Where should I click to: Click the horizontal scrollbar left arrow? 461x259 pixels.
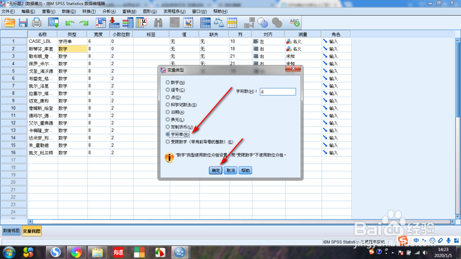point(30,222)
